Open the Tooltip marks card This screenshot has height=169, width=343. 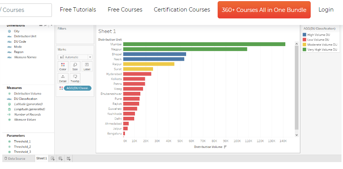[75, 78]
